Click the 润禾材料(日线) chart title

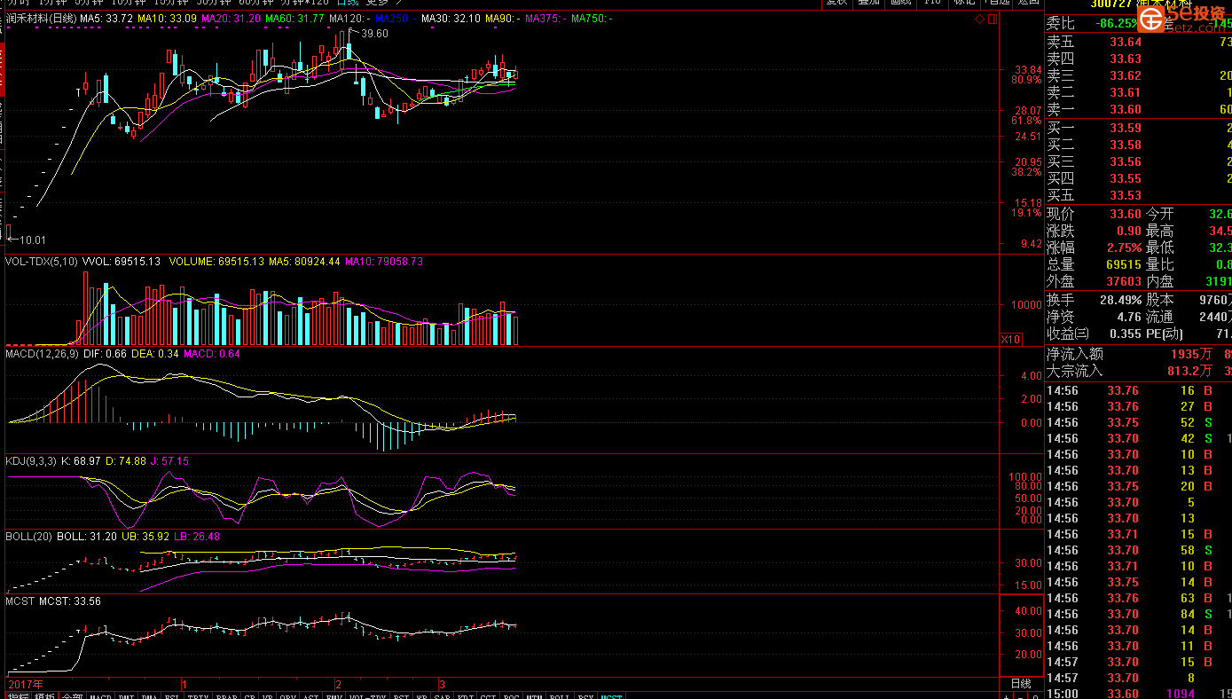pyautogui.click(x=41, y=19)
